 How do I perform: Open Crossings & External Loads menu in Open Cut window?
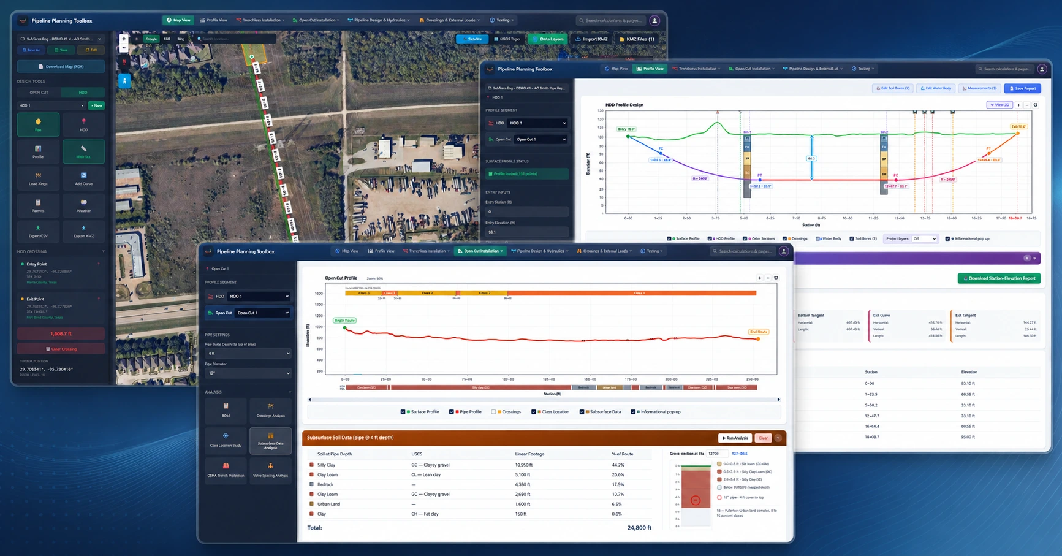[604, 251]
